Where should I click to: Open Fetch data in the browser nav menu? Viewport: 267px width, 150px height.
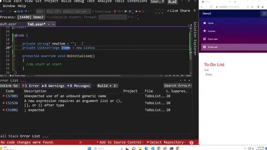(x=213, y=39)
